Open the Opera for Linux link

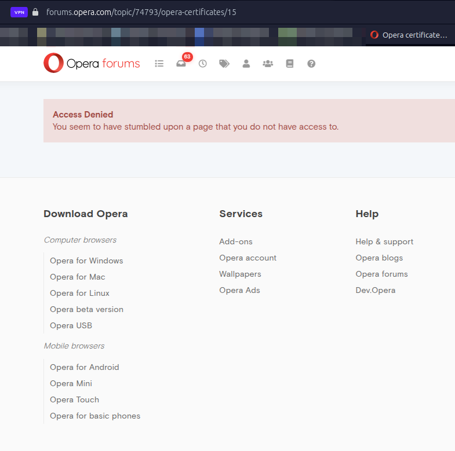coord(79,293)
